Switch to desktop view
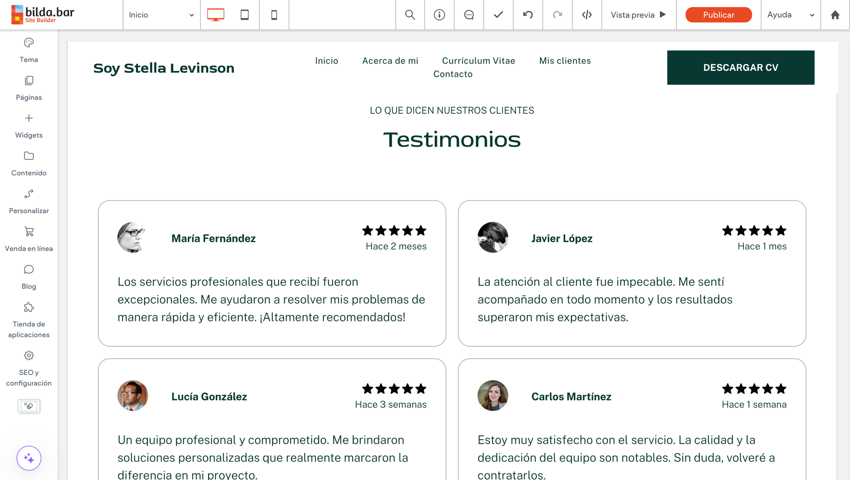The width and height of the screenshot is (850, 480). 216,15
